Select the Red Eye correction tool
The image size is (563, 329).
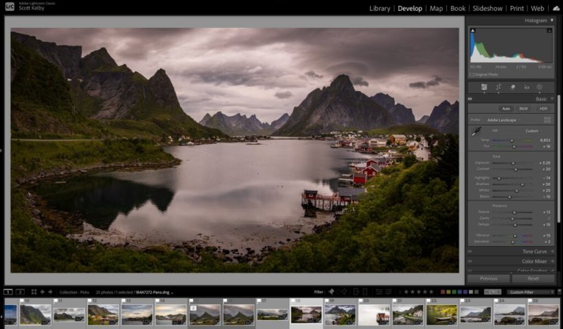tap(526, 87)
